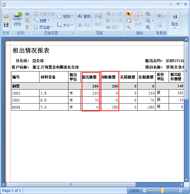Open the 刻度 scale dropdown

point(42,20)
